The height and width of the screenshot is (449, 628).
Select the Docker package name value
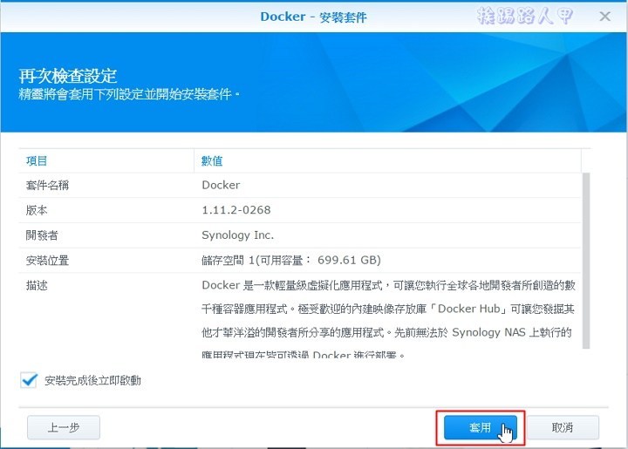pos(221,185)
